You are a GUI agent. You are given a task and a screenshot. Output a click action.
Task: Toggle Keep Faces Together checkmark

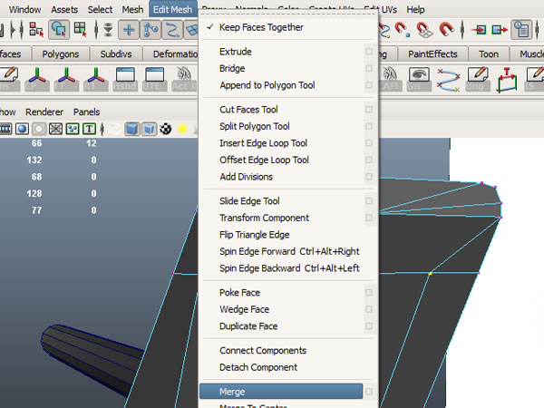(x=261, y=27)
